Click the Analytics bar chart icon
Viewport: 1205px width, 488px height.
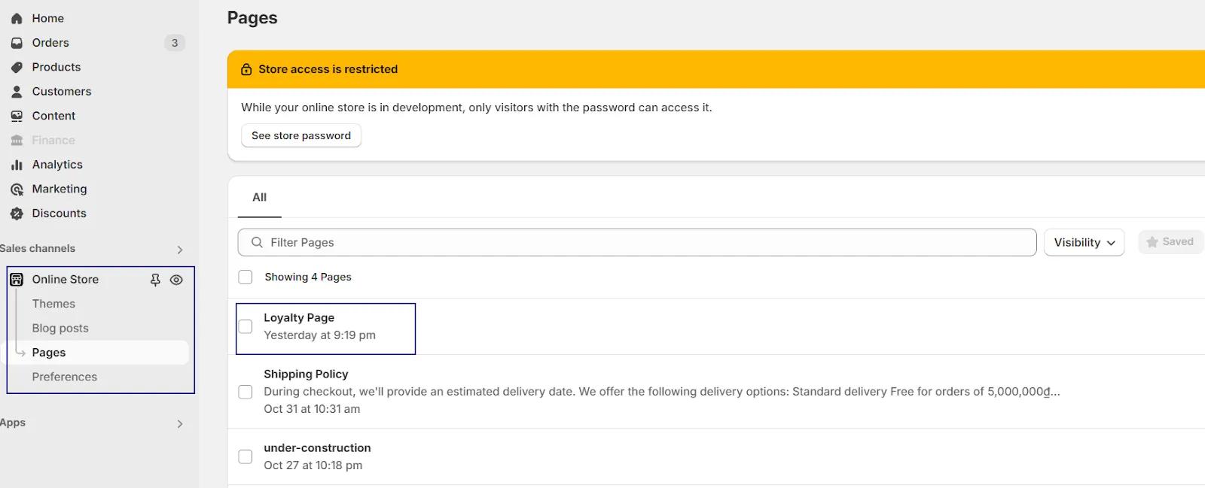(x=17, y=165)
